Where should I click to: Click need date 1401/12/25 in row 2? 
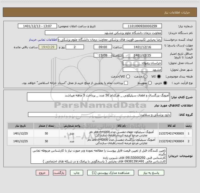[x=21, y=141]
